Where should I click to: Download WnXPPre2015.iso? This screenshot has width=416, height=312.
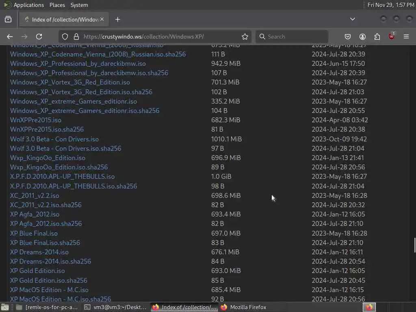[36, 120]
